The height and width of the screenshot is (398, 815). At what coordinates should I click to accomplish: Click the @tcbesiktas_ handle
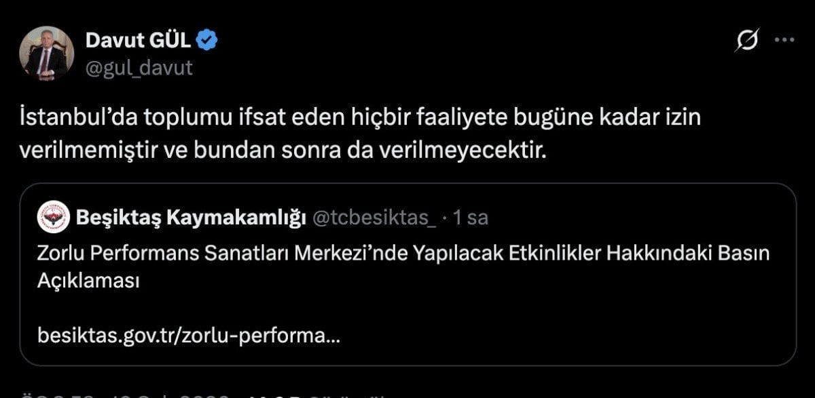(x=373, y=218)
